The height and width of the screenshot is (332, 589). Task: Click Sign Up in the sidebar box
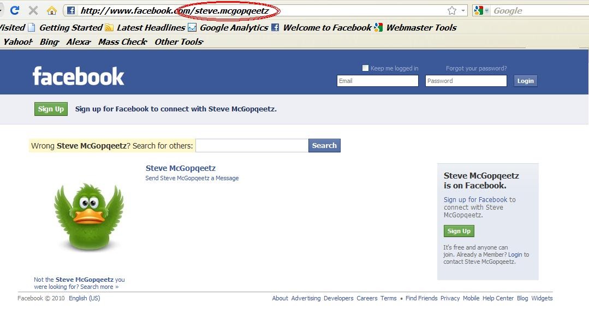459,231
